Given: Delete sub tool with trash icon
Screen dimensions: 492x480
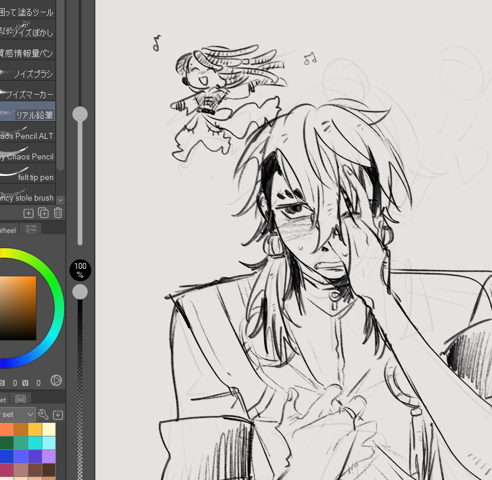Looking at the screenshot, I should [58, 213].
